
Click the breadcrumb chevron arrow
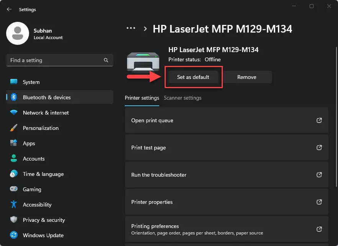coord(145,29)
